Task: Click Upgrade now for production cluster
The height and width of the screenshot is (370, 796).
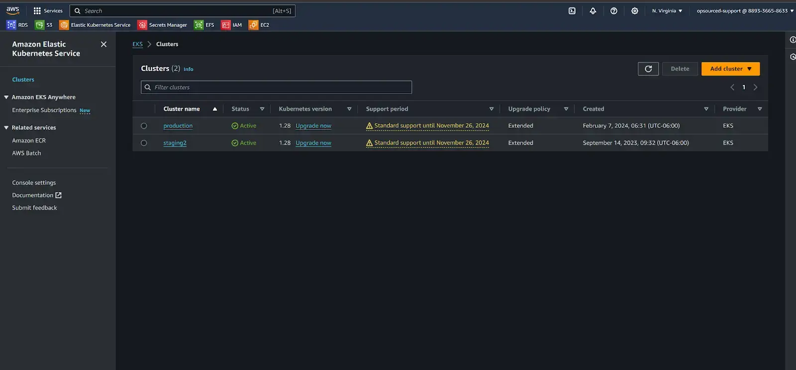Action: pyautogui.click(x=313, y=126)
